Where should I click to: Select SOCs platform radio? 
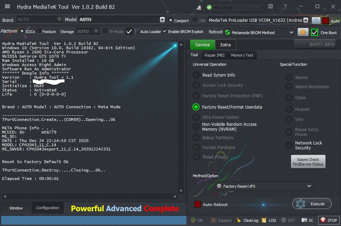pos(22,31)
